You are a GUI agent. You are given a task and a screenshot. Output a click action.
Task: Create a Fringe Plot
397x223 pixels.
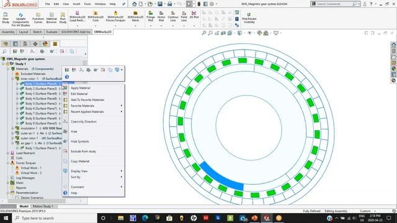150,16
